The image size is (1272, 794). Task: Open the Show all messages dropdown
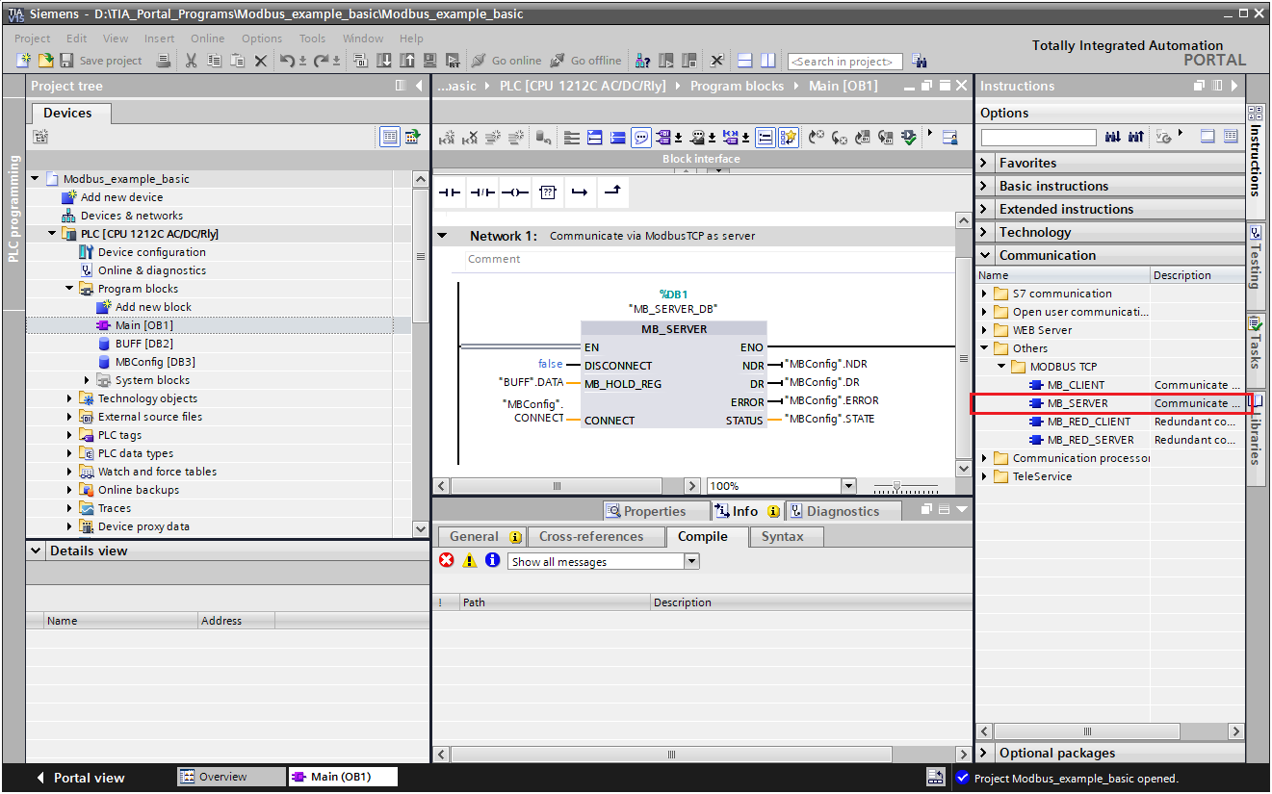[x=690, y=561]
